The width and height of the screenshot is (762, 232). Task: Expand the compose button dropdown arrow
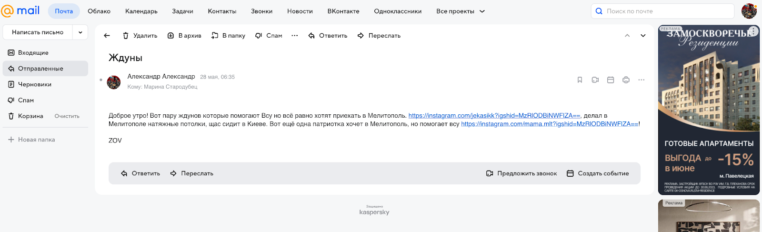tap(80, 32)
